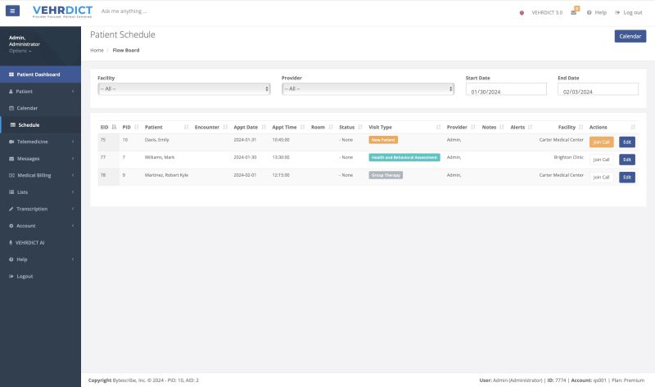Open the Provider dropdown filter
The image size is (655, 387).
point(368,88)
